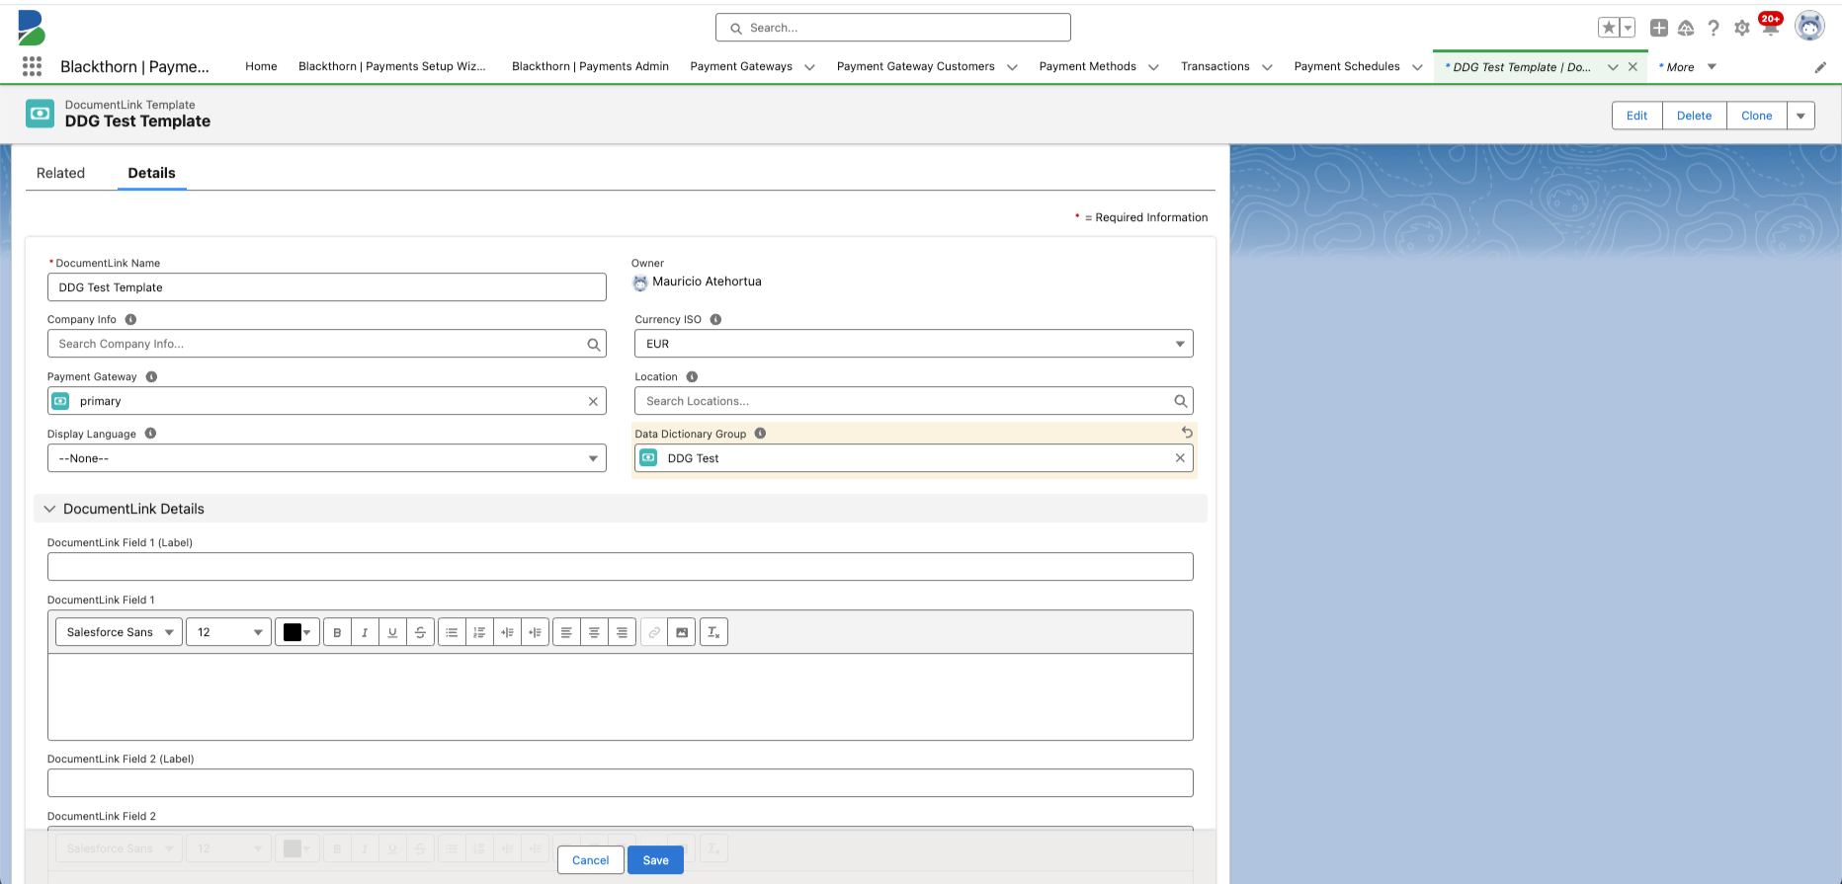
Task: Decrease indent in Field 1 editor
Action: tap(535, 632)
